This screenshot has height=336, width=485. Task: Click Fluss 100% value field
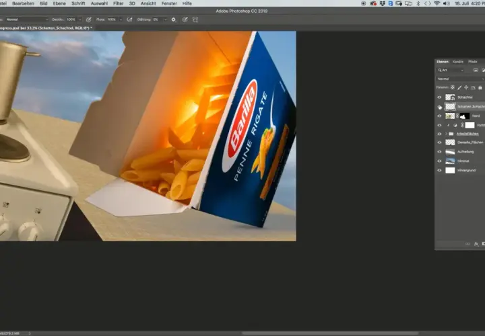(x=112, y=19)
